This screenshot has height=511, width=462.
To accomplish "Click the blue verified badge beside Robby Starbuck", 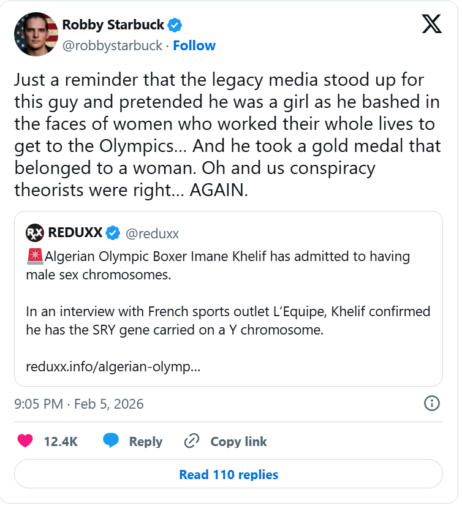I will (x=176, y=25).
